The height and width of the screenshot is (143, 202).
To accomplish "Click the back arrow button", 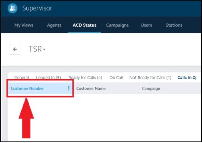I will (x=15, y=49).
